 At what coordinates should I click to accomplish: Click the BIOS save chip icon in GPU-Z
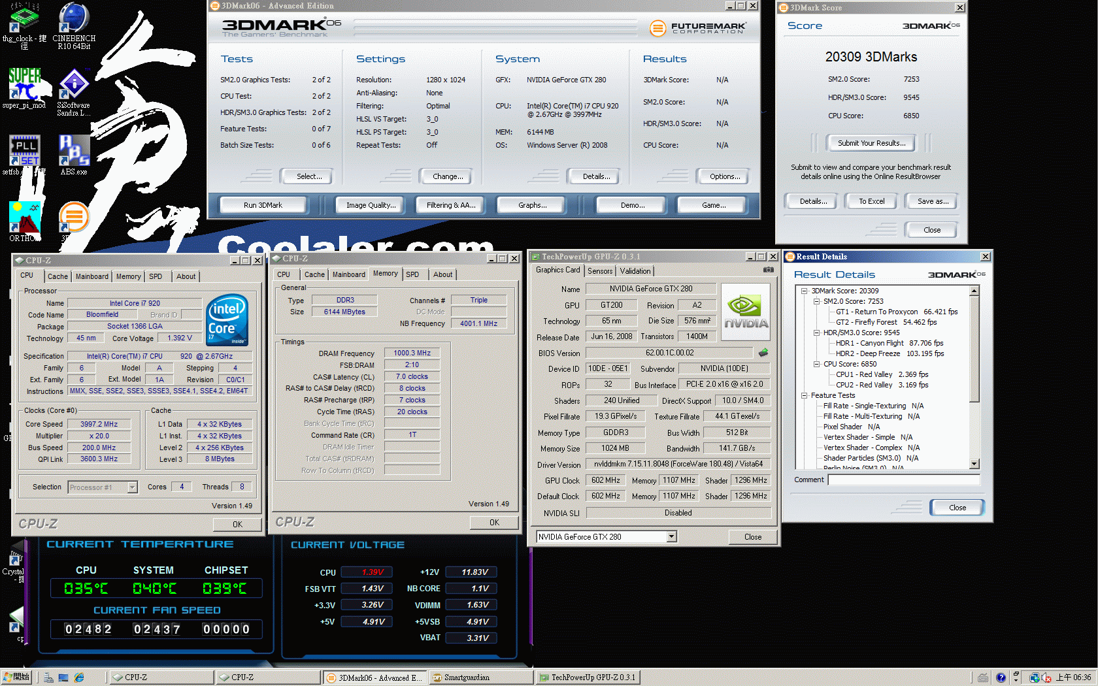763,353
